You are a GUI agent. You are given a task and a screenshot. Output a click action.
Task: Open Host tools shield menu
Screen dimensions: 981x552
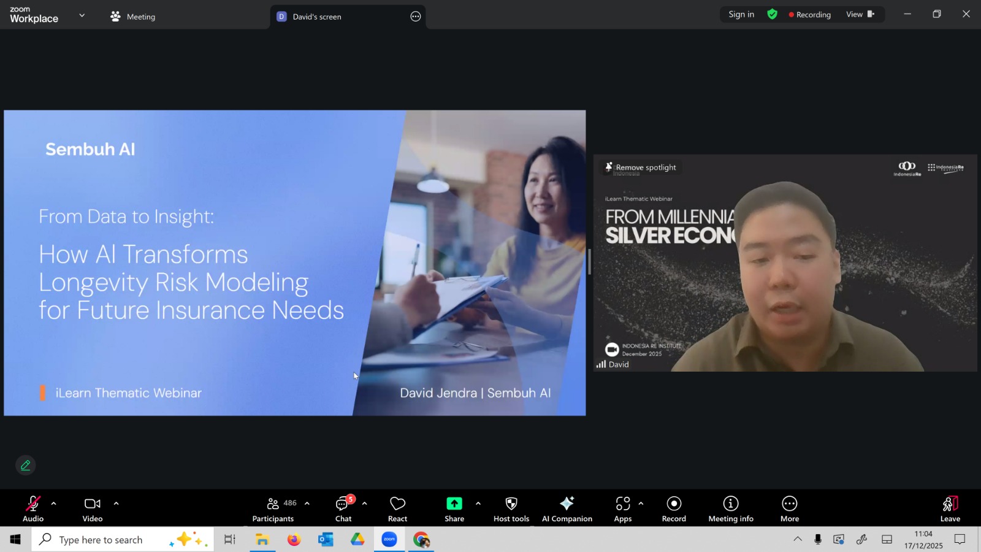511,508
